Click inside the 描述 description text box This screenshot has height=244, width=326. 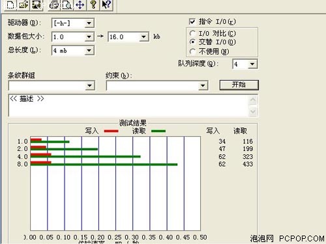pyautogui.click(x=128, y=105)
